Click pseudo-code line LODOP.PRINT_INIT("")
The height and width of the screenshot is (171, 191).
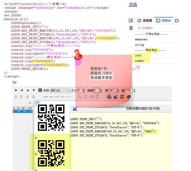(86, 119)
